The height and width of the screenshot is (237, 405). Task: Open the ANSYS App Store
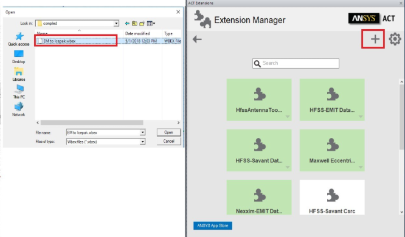[x=213, y=225]
